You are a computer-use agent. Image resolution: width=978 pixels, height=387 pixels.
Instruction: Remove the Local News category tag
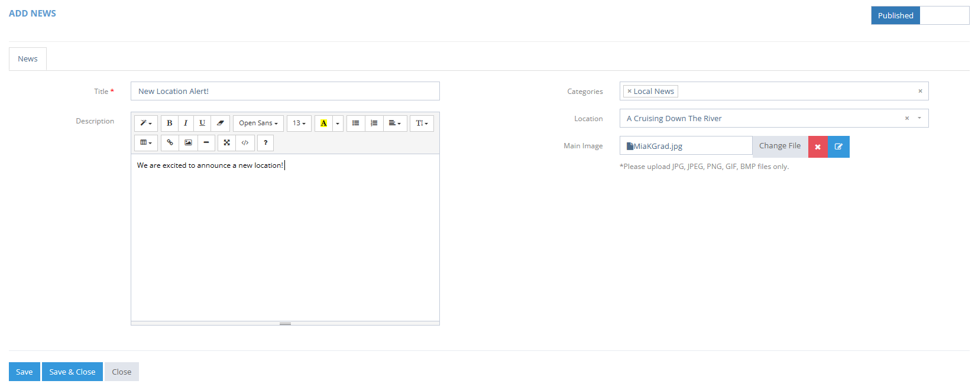point(629,91)
